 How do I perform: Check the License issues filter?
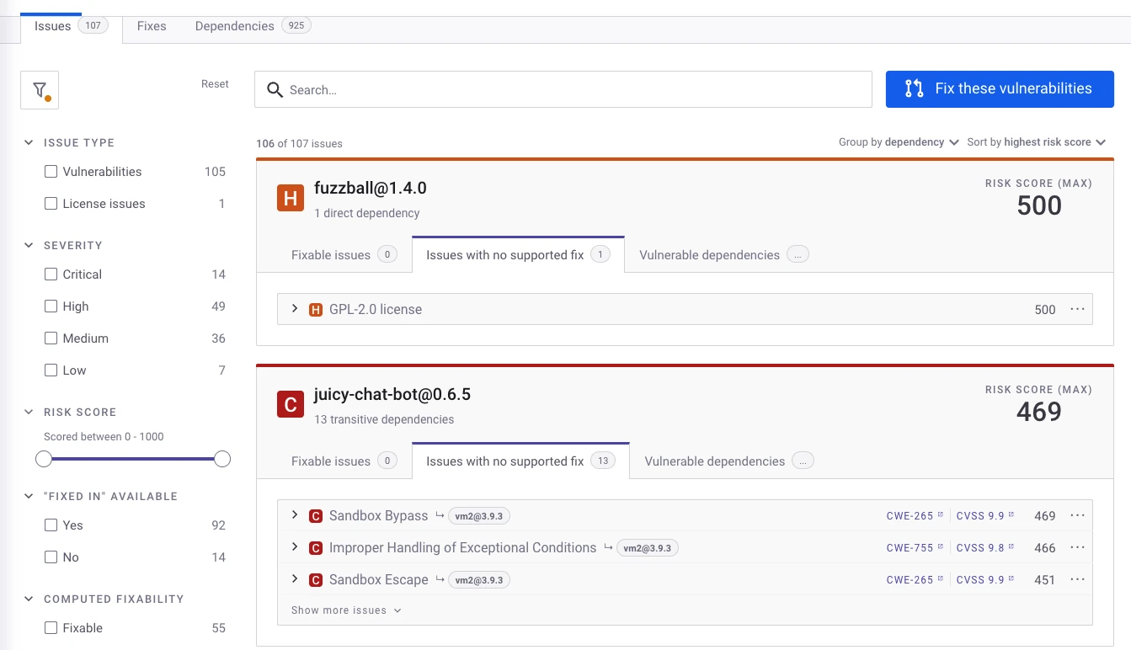(51, 204)
